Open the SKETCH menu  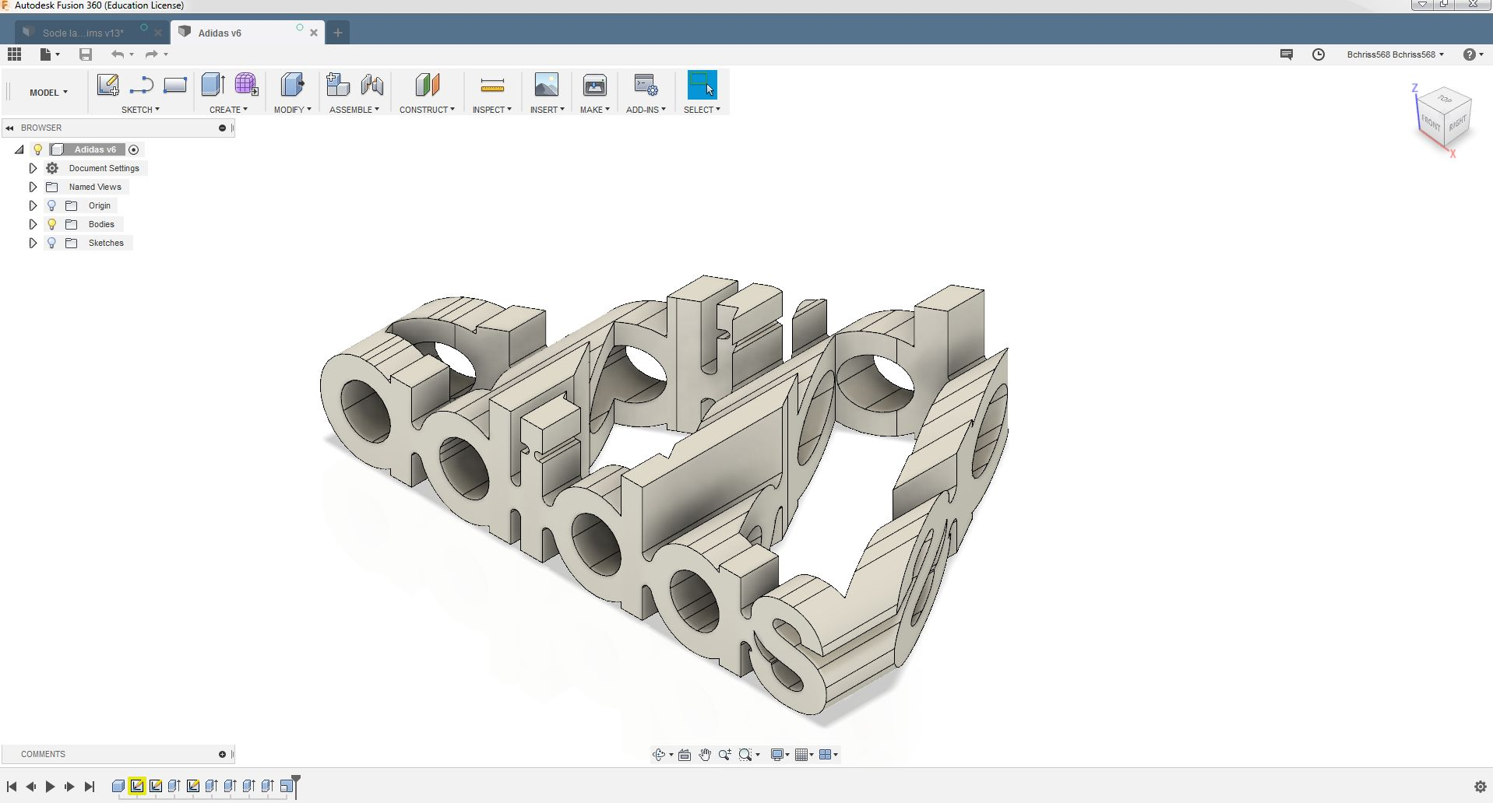(140, 110)
